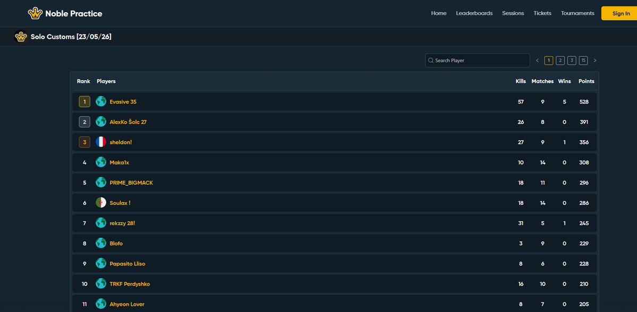The height and width of the screenshot is (312, 637).
Task: Open the Tournaments nav item
Action: click(577, 13)
